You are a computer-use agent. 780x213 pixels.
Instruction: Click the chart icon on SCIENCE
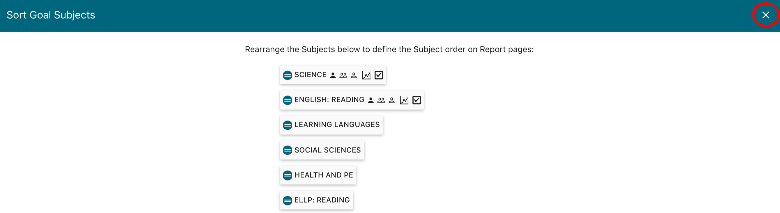click(366, 75)
